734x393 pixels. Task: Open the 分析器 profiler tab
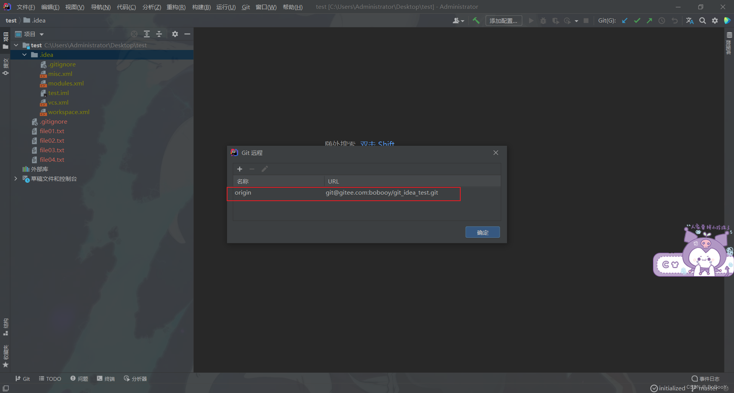pos(135,379)
